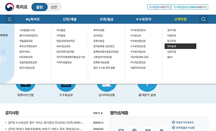This screenshot has height=131, width=216.
Task: Open the search magnifier icon
Action: (x=204, y=19)
